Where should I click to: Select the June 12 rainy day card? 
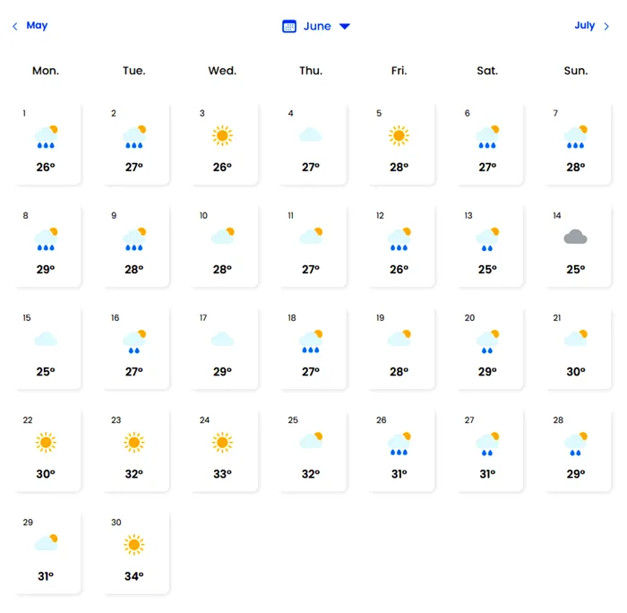(x=399, y=246)
